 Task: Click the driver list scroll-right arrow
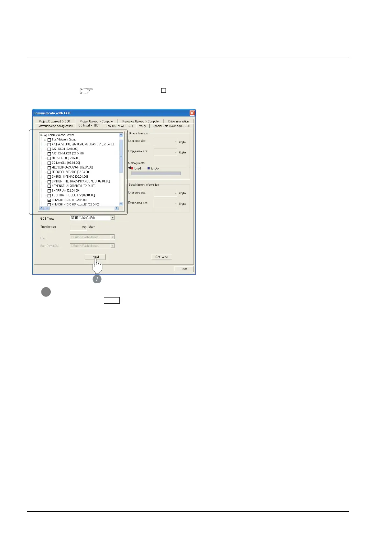tap(117, 208)
